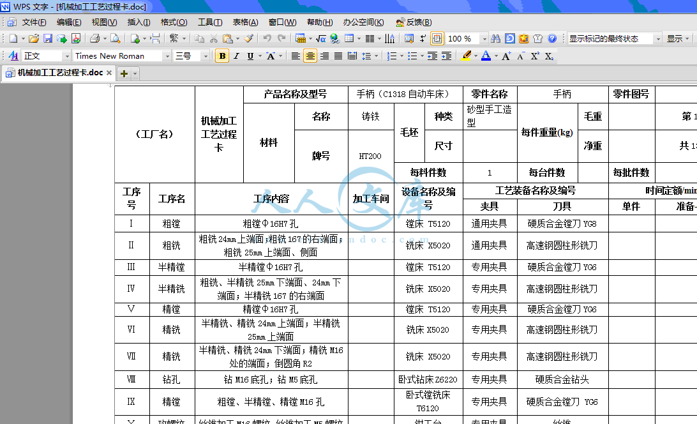The height and width of the screenshot is (424, 697).
Task: Click the 反馈(B) feedback button
Action: (x=414, y=22)
